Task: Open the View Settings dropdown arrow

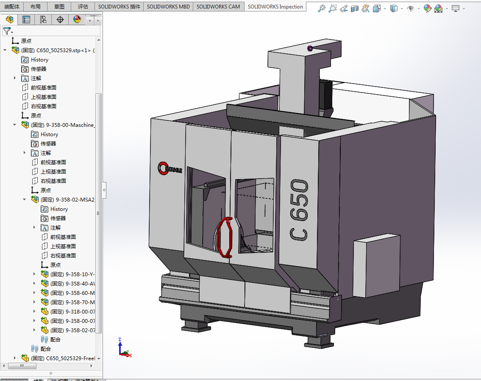Action: click(x=464, y=9)
